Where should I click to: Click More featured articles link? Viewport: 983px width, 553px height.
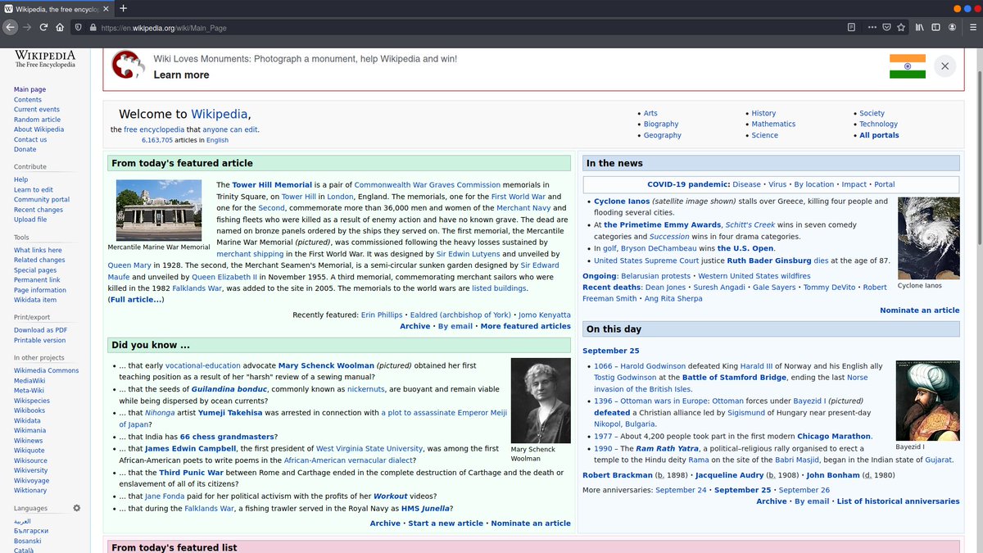tap(525, 326)
